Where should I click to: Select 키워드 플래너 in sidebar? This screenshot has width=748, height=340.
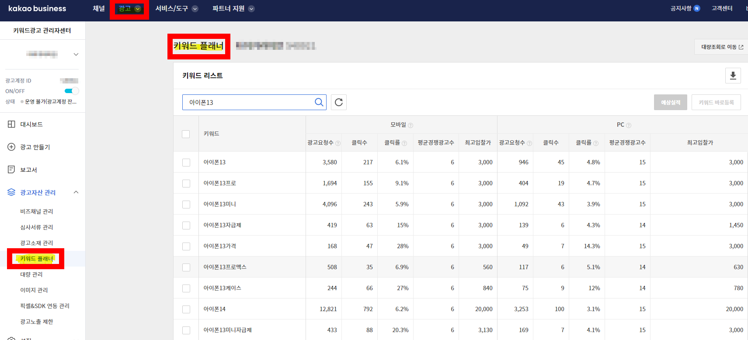[37, 259]
